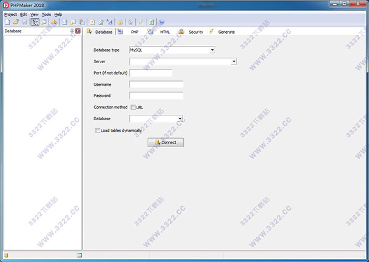Open the Edit menu
Viewport: 369px width, 262px height.
click(x=23, y=15)
